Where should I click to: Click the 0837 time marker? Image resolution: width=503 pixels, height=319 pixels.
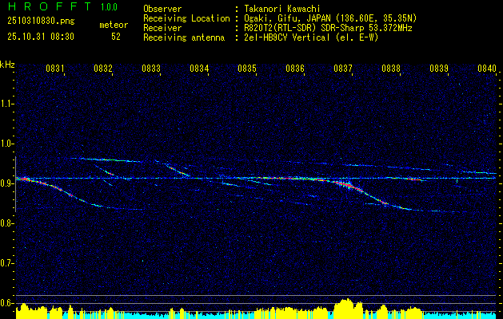click(x=343, y=68)
